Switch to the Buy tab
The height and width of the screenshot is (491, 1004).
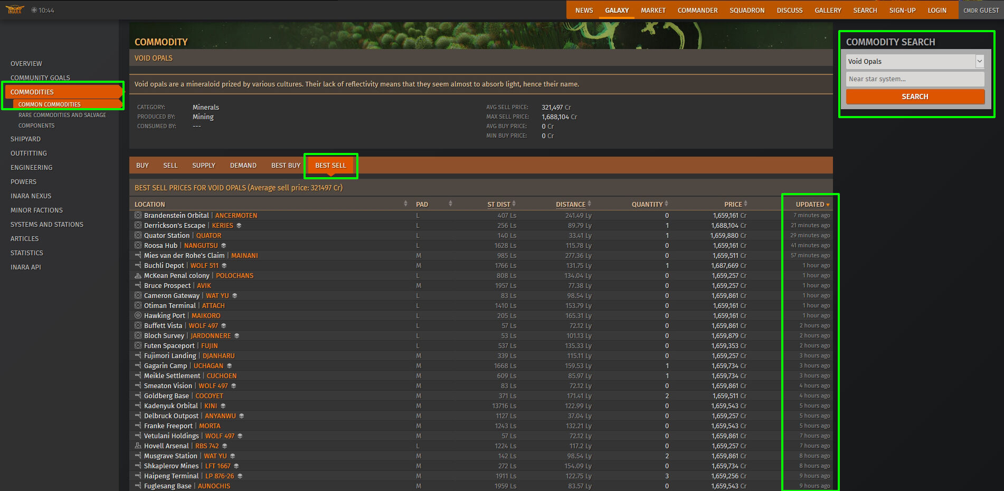coord(143,165)
